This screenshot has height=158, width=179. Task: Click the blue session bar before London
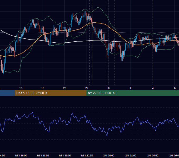point(7,93)
